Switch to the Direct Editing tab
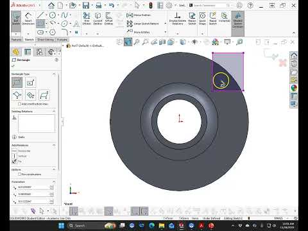This screenshot has height=231, width=308. coord(46,40)
